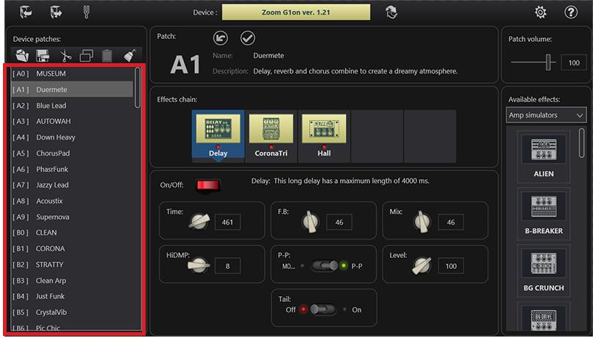Choose the Supernova patch from the list
Image resolution: width=593 pixels, height=338 pixels.
point(53,217)
